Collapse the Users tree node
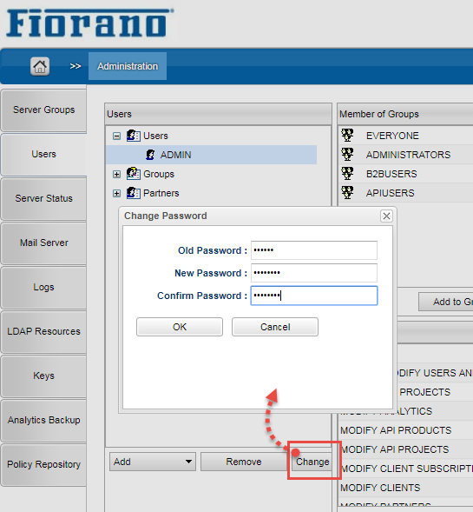This screenshot has width=473, height=512. (116, 136)
